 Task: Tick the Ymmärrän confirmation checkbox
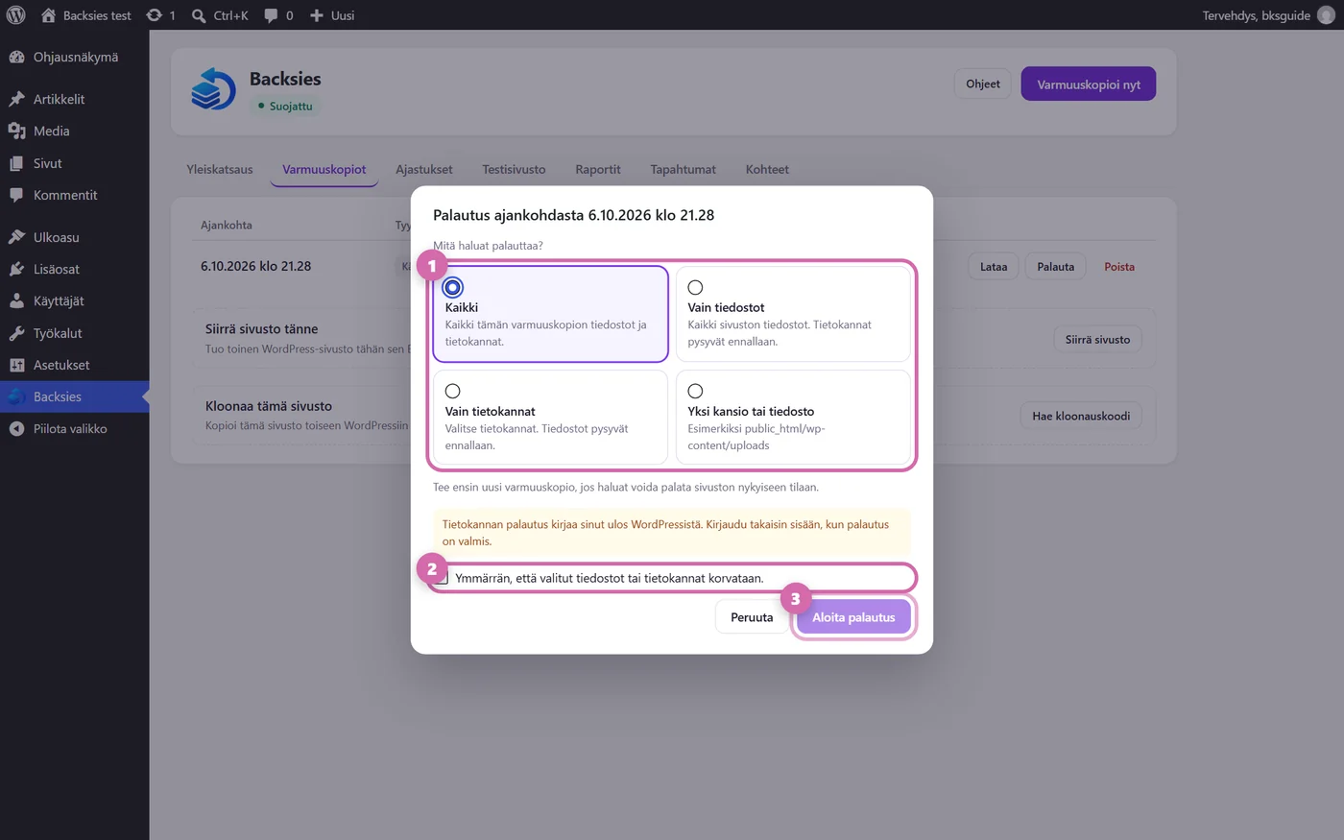(441, 577)
